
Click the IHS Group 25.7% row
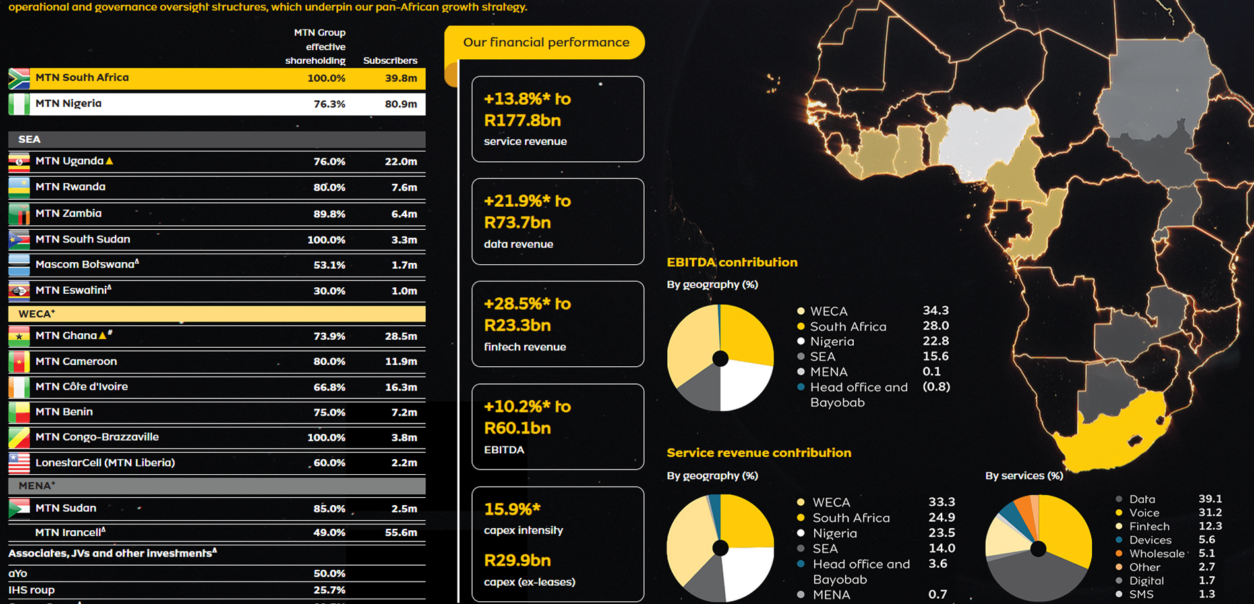[x=217, y=590]
